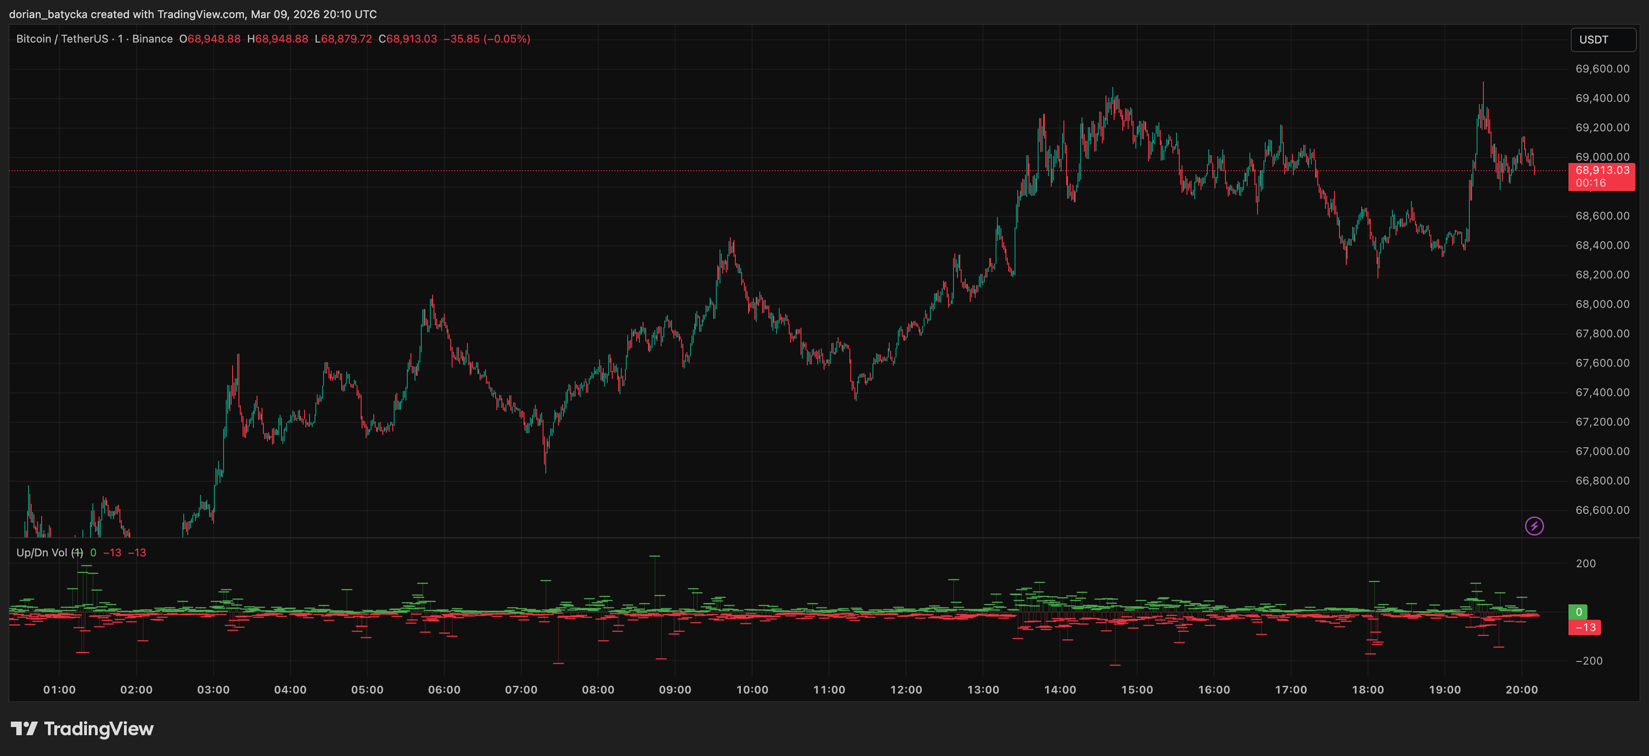Click the 200 volume axis label
Screen dimensions: 1649x756
pyautogui.click(x=1586, y=564)
